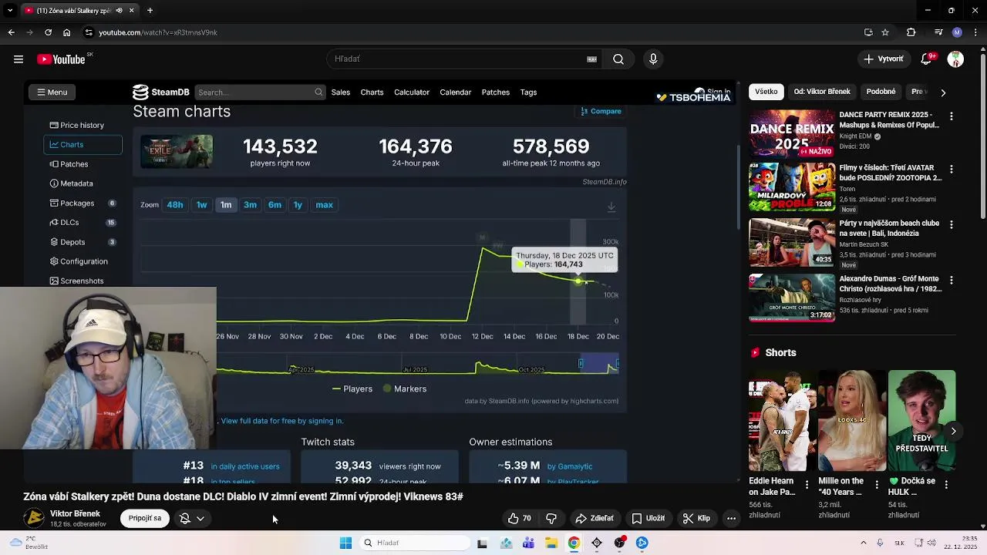Open the on-screen keyboard icon in search
This screenshot has width=987, height=555.
pos(591,59)
